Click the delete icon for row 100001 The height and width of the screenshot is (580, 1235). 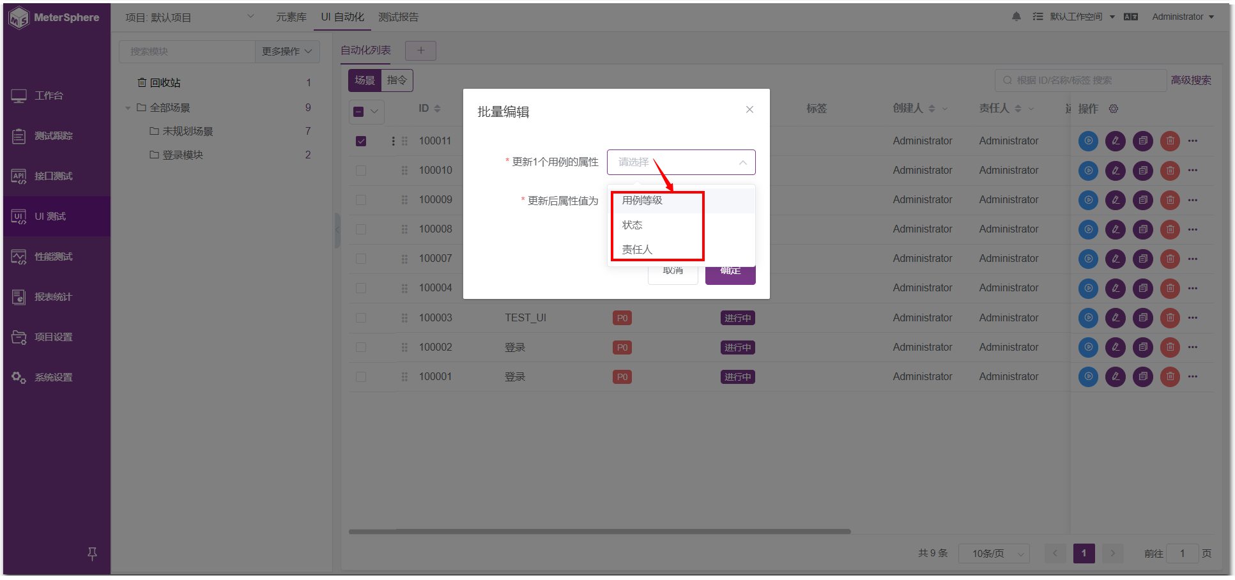(1170, 376)
